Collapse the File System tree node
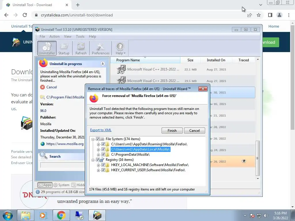 click(93, 139)
